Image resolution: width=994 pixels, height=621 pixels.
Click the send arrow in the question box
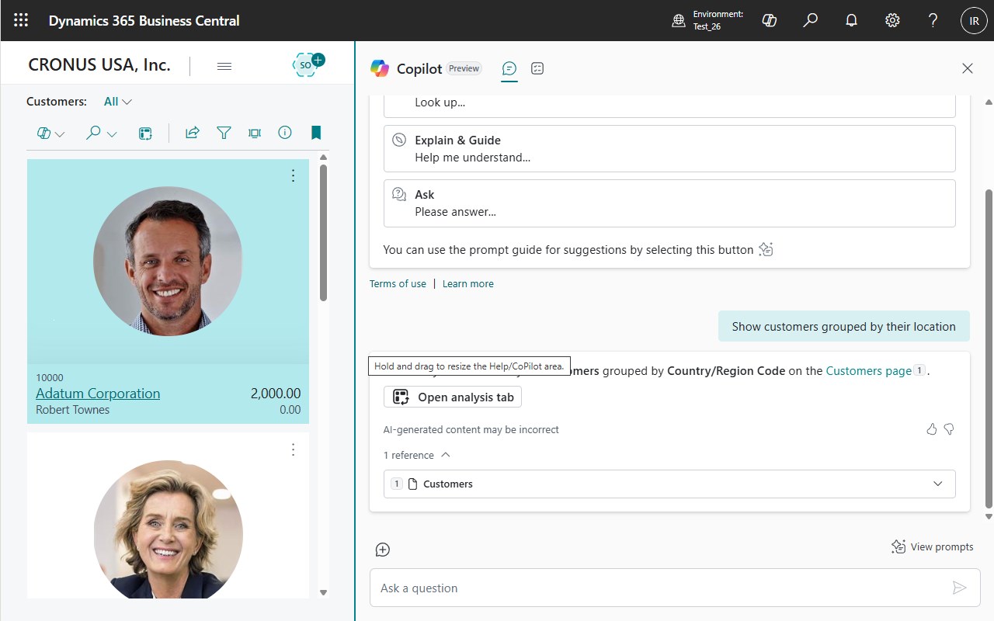960,588
